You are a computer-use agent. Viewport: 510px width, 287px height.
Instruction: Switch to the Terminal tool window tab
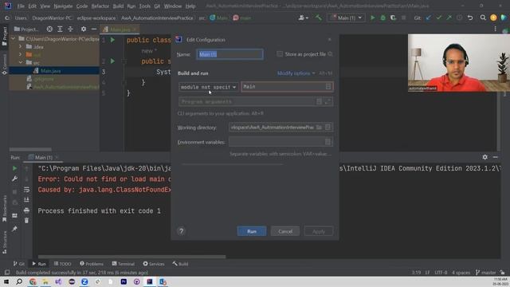tap(124, 264)
